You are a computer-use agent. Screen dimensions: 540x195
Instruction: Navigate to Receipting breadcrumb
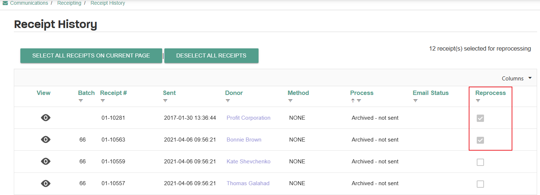[x=69, y=3]
